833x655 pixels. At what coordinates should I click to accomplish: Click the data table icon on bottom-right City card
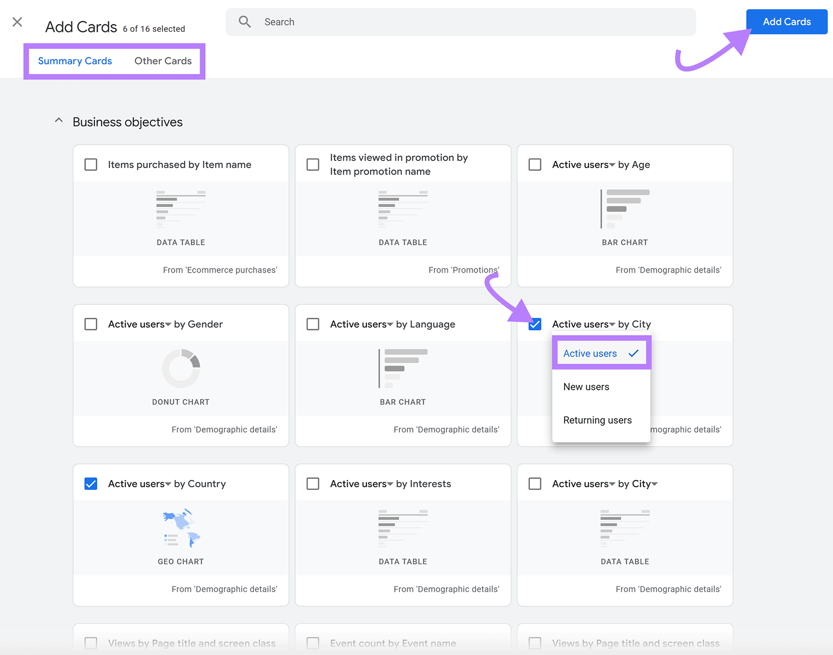pos(625,528)
